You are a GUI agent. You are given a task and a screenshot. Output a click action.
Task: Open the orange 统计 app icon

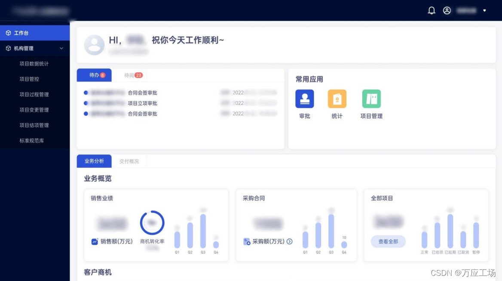tap(337, 99)
